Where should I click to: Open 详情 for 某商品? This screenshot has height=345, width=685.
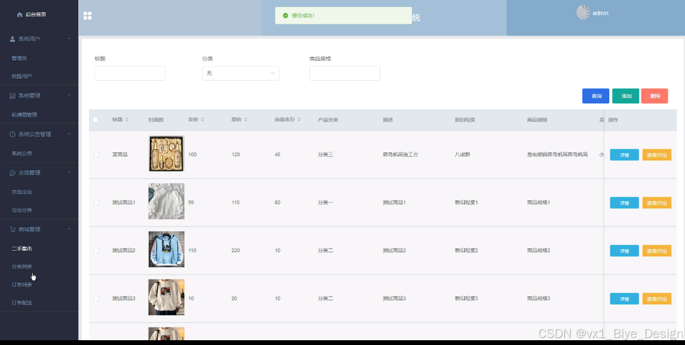click(x=624, y=155)
